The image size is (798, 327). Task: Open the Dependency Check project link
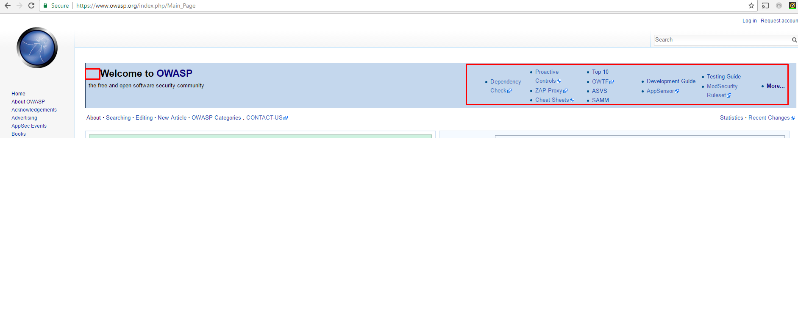pos(505,86)
